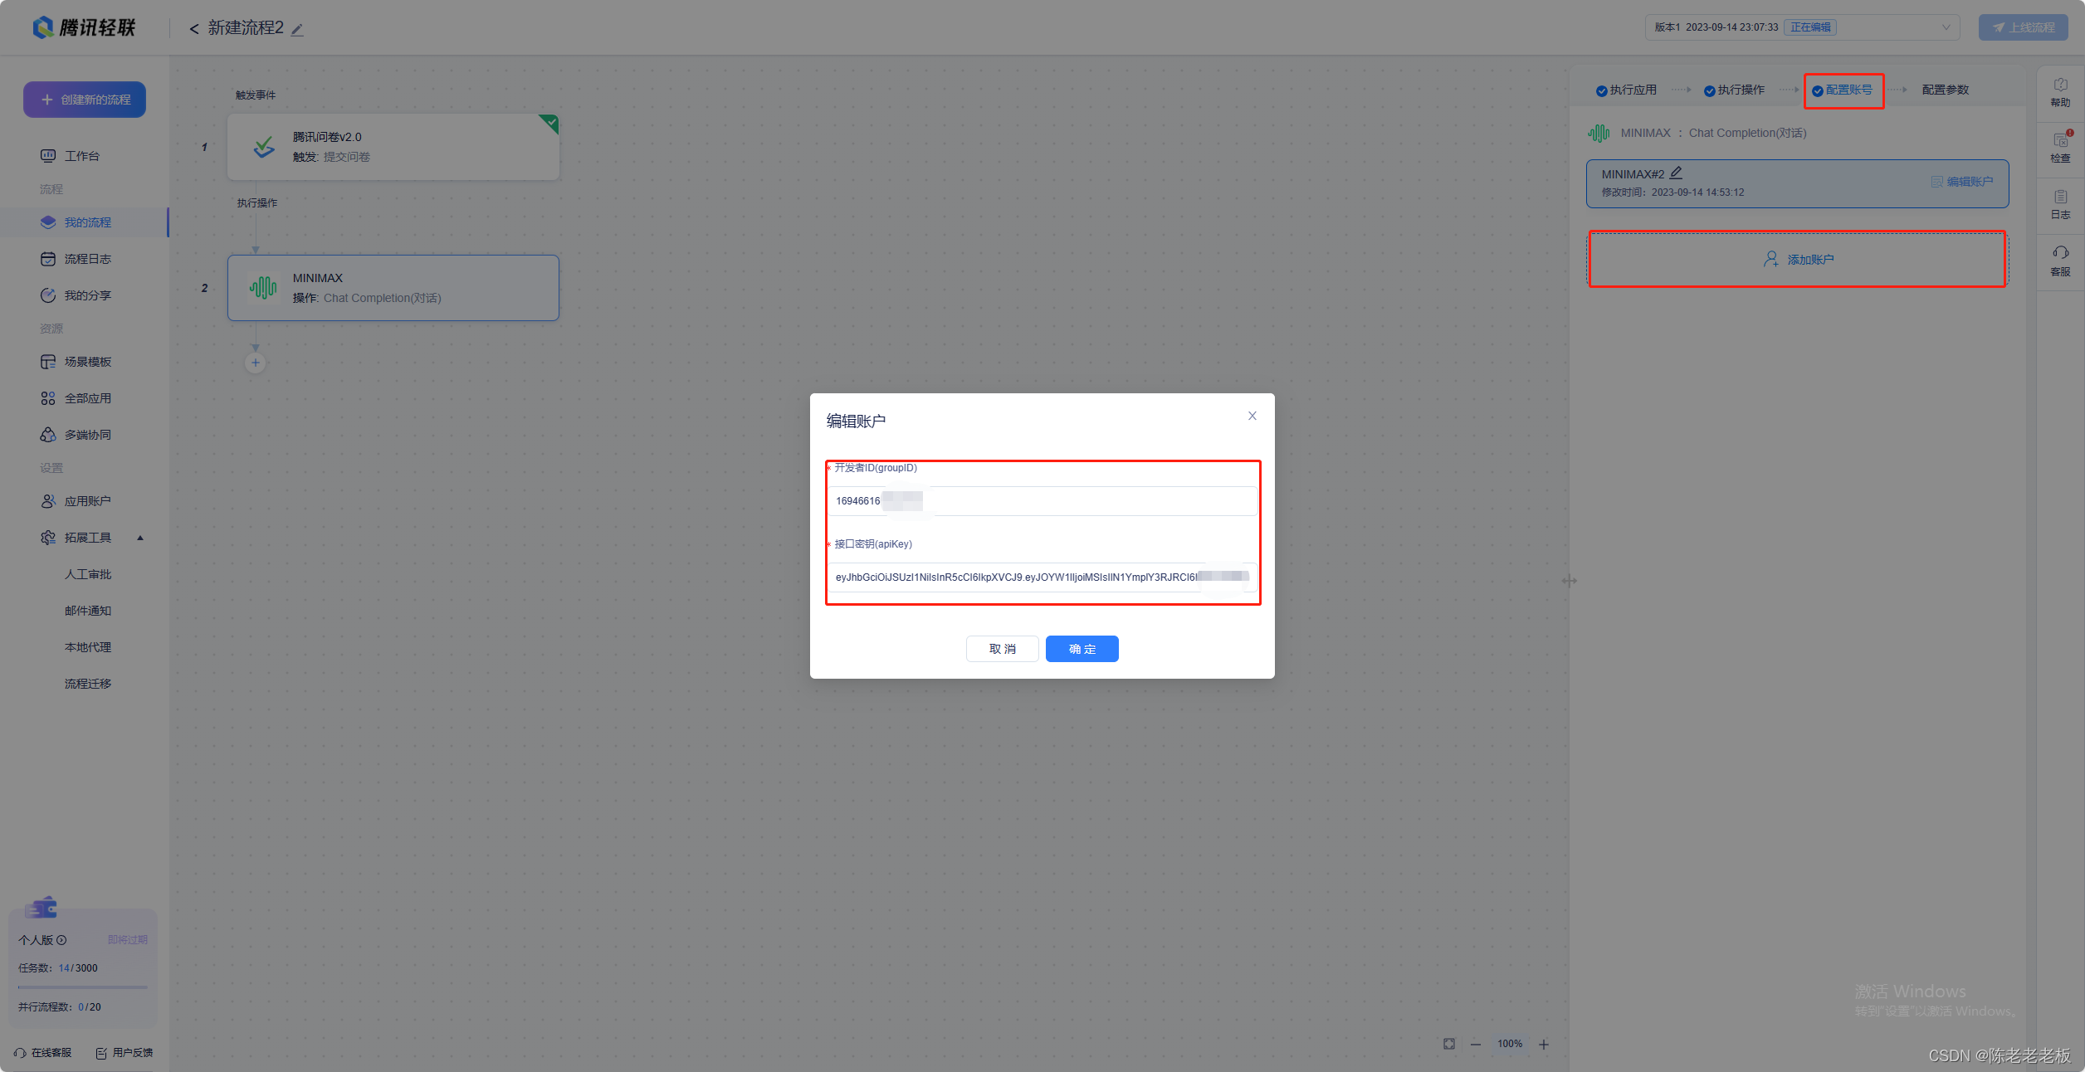
Task: Open 多端协同 in sidebar
Action: click(88, 435)
